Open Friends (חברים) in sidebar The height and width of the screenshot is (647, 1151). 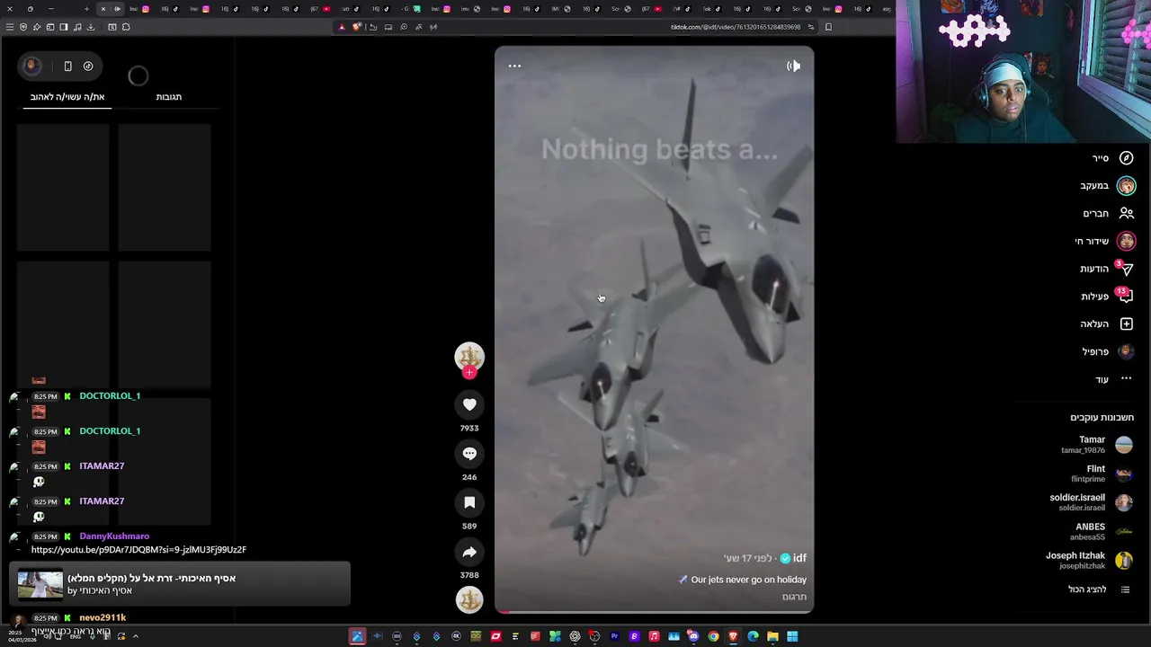click(x=1109, y=213)
